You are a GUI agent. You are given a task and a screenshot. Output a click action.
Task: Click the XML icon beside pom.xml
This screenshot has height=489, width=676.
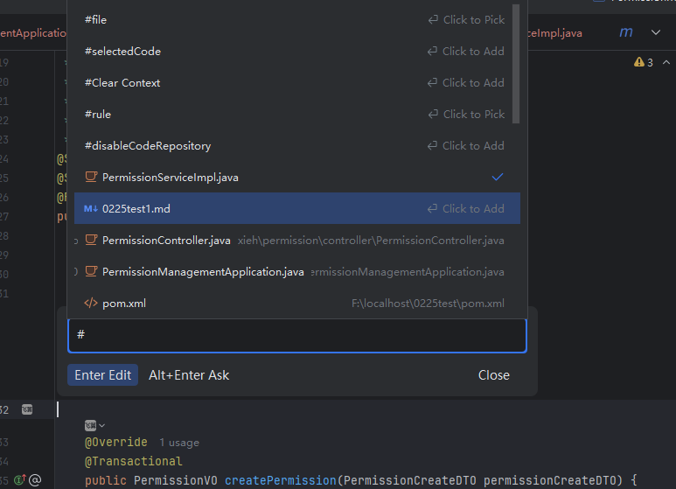tap(90, 304)
